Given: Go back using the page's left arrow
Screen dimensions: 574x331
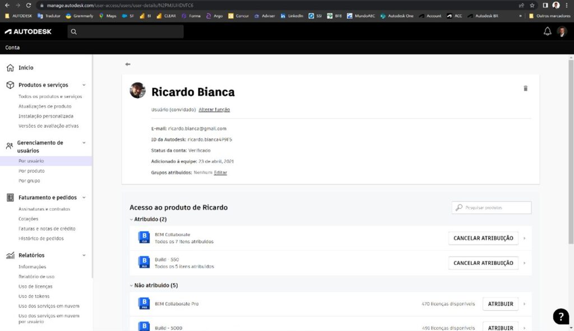Looking at the screenshot, I should click(128, 64).
